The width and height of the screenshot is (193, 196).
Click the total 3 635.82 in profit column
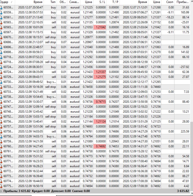tap(183, 191)
